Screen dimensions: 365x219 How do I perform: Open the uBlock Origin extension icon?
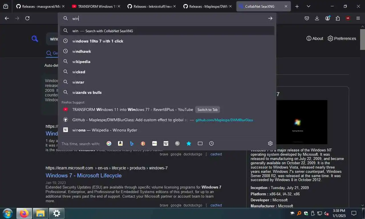(348, 18)
